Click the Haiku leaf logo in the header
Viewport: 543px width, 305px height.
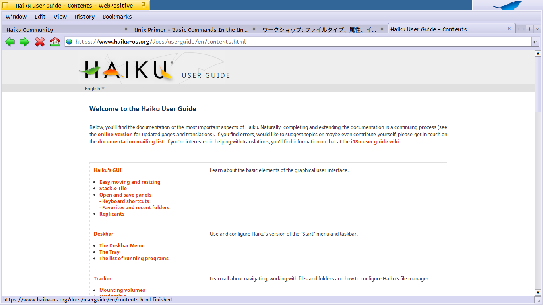(126, 70)
